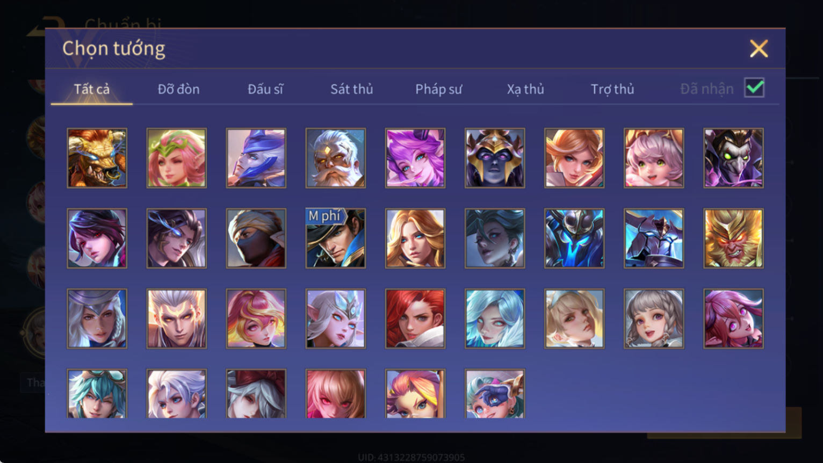Select the red-haired woman hero portrait
823x463 pixels.
click(x=415, y=319)
